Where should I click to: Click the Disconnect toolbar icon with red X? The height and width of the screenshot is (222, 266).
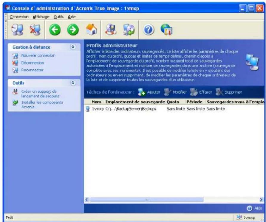[x=35, y=30]
